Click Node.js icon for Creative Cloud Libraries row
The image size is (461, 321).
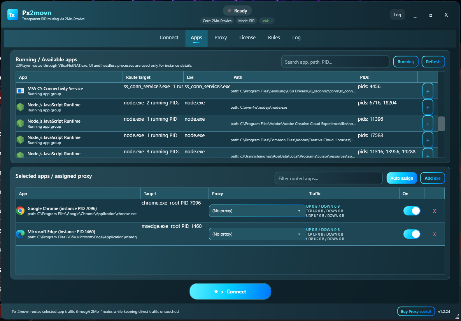click(x=20, y=140)
